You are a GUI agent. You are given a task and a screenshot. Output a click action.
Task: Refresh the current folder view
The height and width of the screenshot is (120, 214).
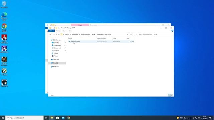pyautogui.click(x=131, y=35)
